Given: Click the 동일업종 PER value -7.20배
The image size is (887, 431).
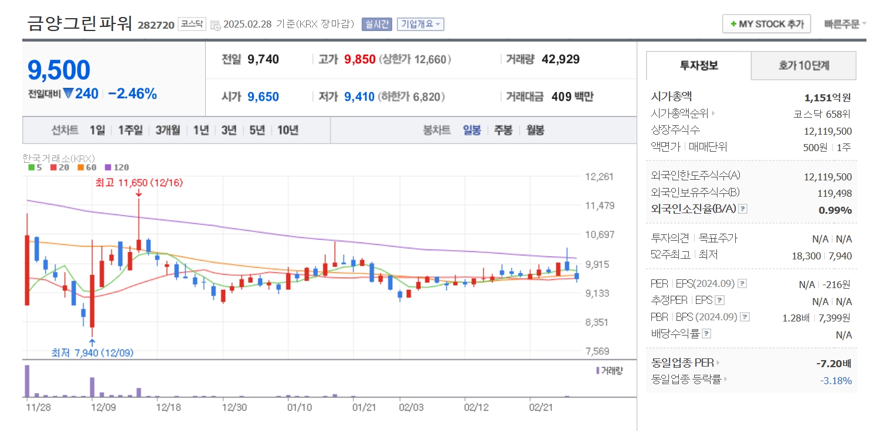Looking at the screenshot, I should (834, 364).
